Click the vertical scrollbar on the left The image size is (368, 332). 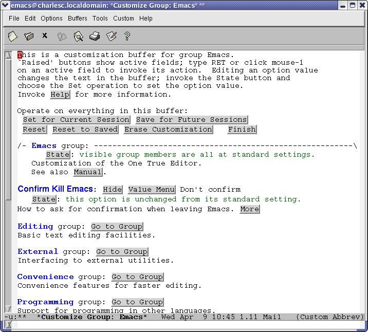8,128
